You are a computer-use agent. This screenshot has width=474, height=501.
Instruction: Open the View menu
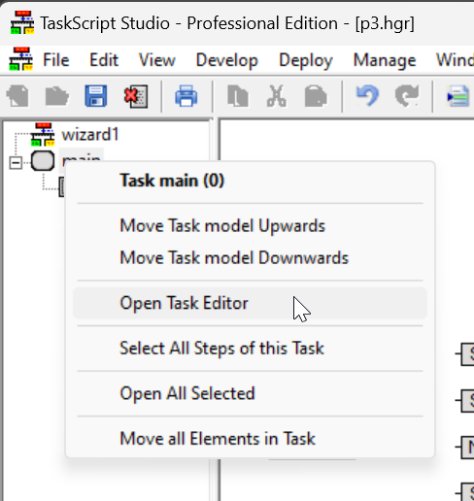(x=157, y=60)
